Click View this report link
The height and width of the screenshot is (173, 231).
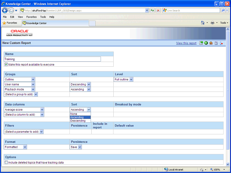pyautogui.click(x=186, y=43)
